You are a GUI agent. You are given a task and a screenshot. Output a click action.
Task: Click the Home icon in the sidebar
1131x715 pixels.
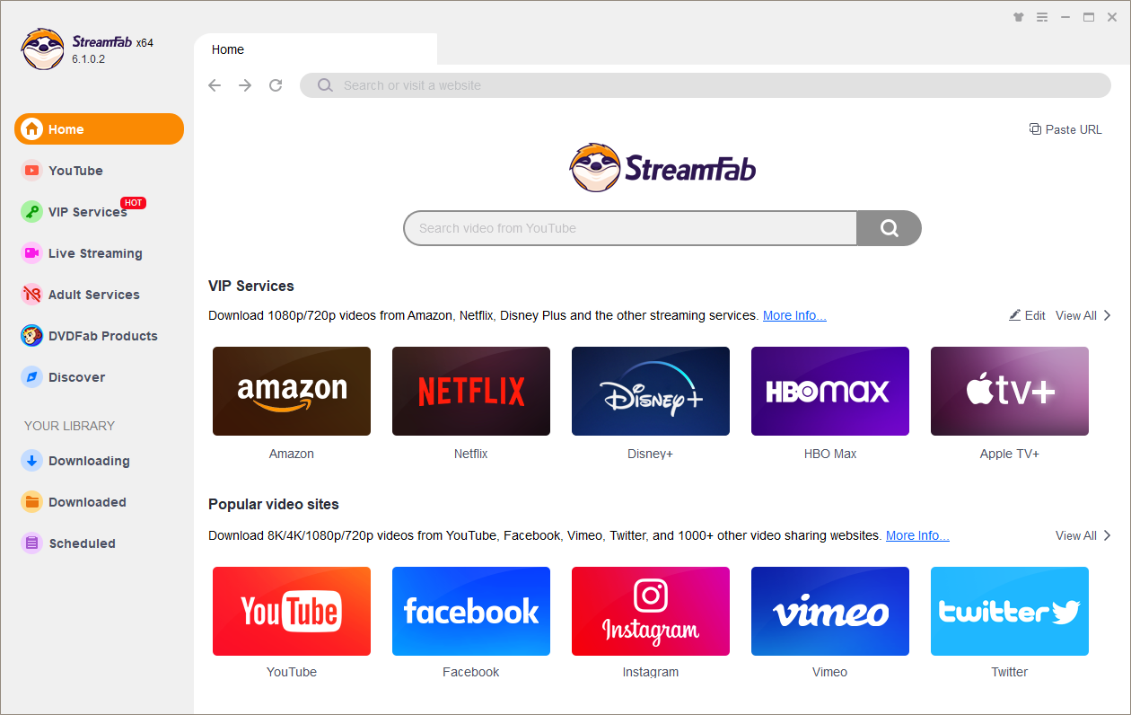pos(32,129)
